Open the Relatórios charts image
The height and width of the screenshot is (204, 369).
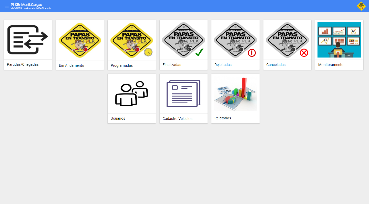[x=235, y=93]
